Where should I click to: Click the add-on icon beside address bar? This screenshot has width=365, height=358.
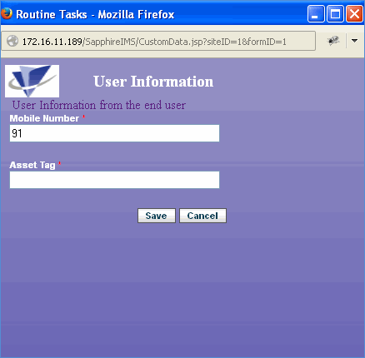(x=333, y=41)
